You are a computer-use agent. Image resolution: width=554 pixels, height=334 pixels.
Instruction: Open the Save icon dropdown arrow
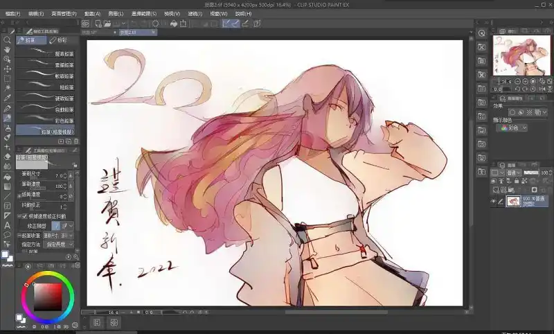(x=124, y=24)
